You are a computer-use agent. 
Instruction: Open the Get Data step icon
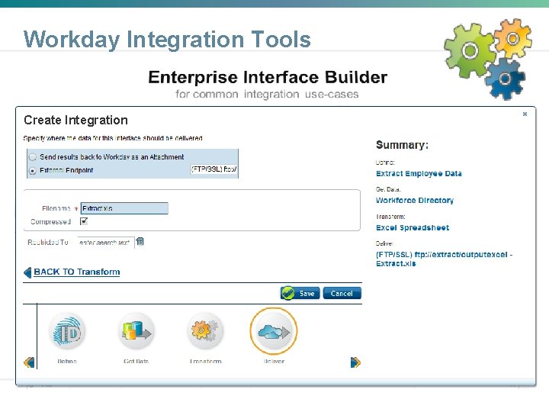tap(136, 331)
